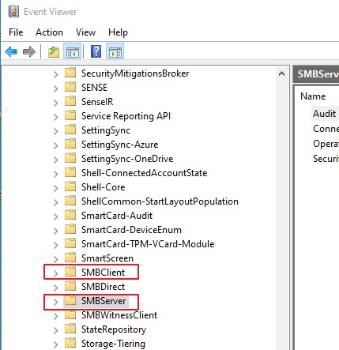
Task: Click the Name column header
Action: point(313,96)
